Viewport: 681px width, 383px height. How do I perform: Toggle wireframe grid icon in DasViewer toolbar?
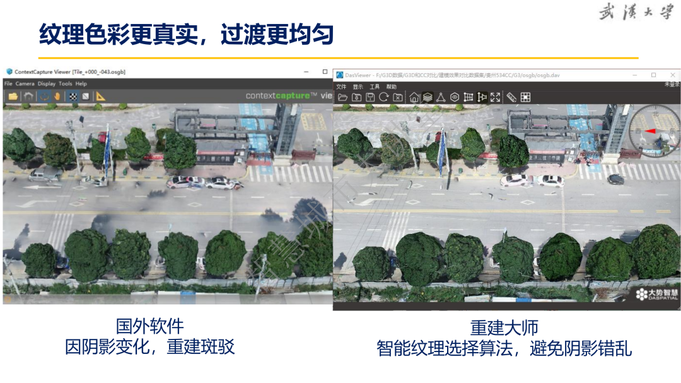point(468,97)
